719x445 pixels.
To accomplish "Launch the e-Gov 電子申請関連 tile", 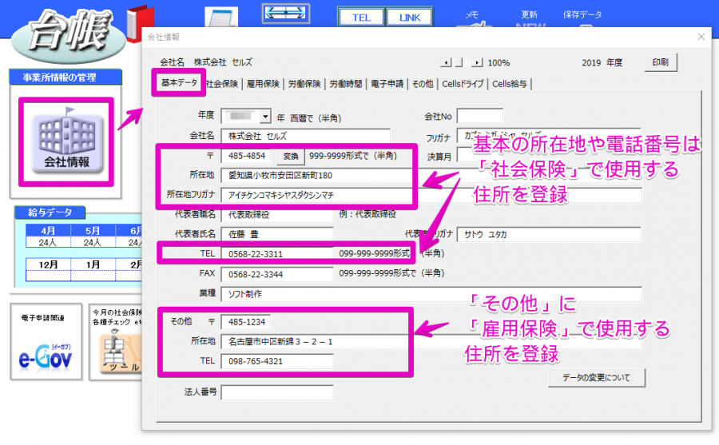I will 46,342.
